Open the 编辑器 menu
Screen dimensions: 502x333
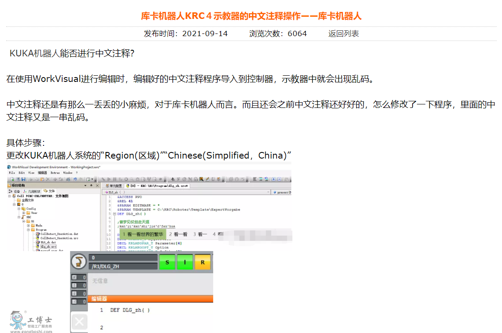(42, 173)
